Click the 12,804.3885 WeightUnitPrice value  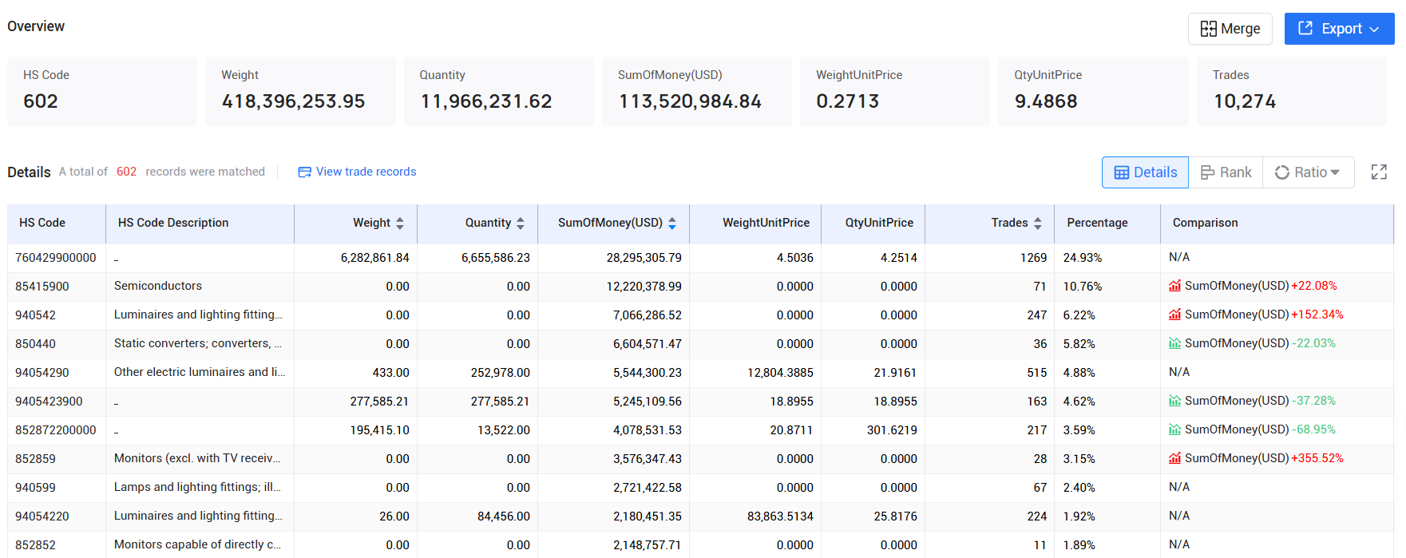point(780,373)
